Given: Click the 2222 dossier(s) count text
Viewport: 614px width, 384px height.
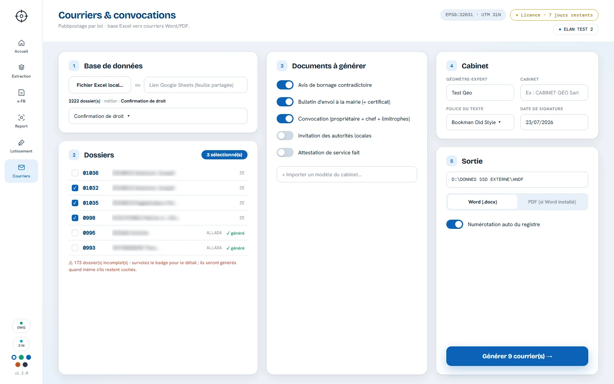Looking at the screenshot, I should click(x=84, y=101).
